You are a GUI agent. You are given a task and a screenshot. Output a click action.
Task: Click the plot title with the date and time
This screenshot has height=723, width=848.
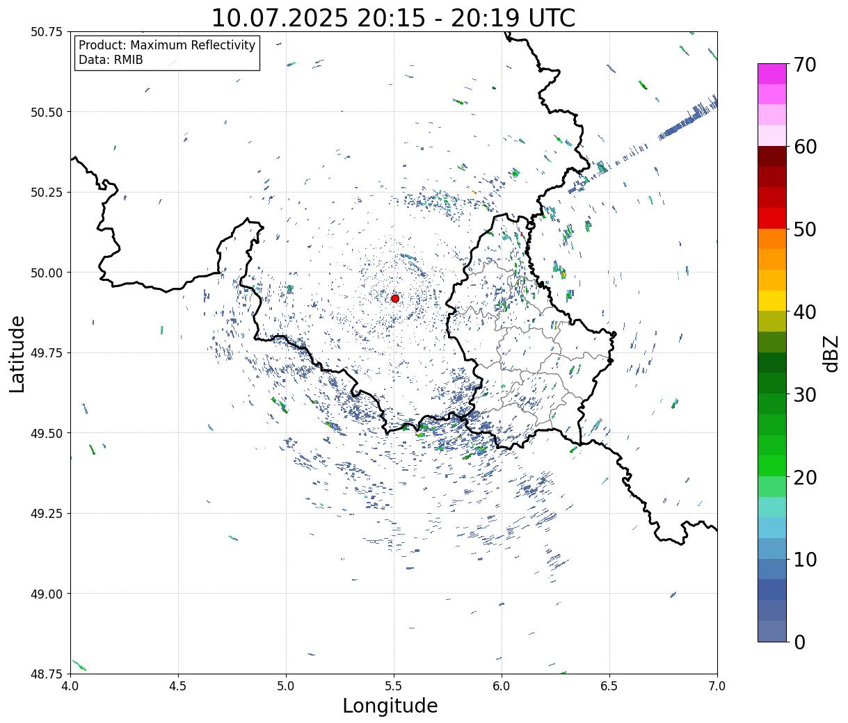coord(393,18)
